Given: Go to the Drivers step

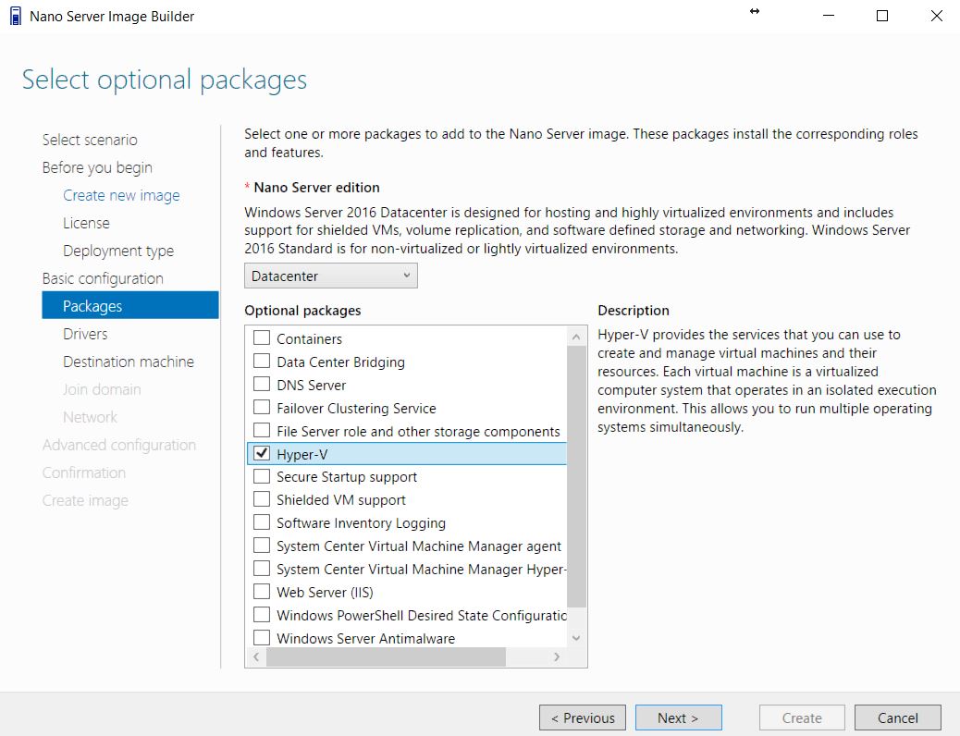Looking at the screenshot, I should click(x=85, y=334).
